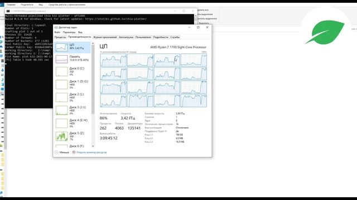Switch to the Журнал приложений tab

pyautogui.click(x=105, y=37)
